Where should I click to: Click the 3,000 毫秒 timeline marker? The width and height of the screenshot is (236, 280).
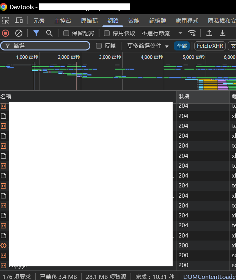coord(110,57)
